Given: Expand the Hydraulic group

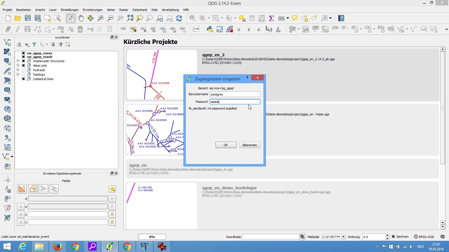Looking at the screenshot, I should click(x=18, y=70).
